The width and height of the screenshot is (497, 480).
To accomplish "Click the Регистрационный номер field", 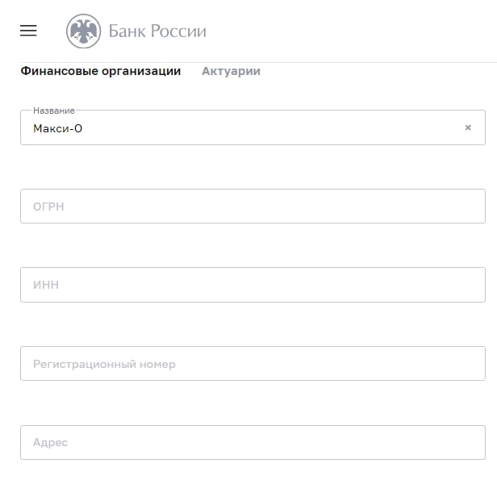I will [x=253, y=364].
